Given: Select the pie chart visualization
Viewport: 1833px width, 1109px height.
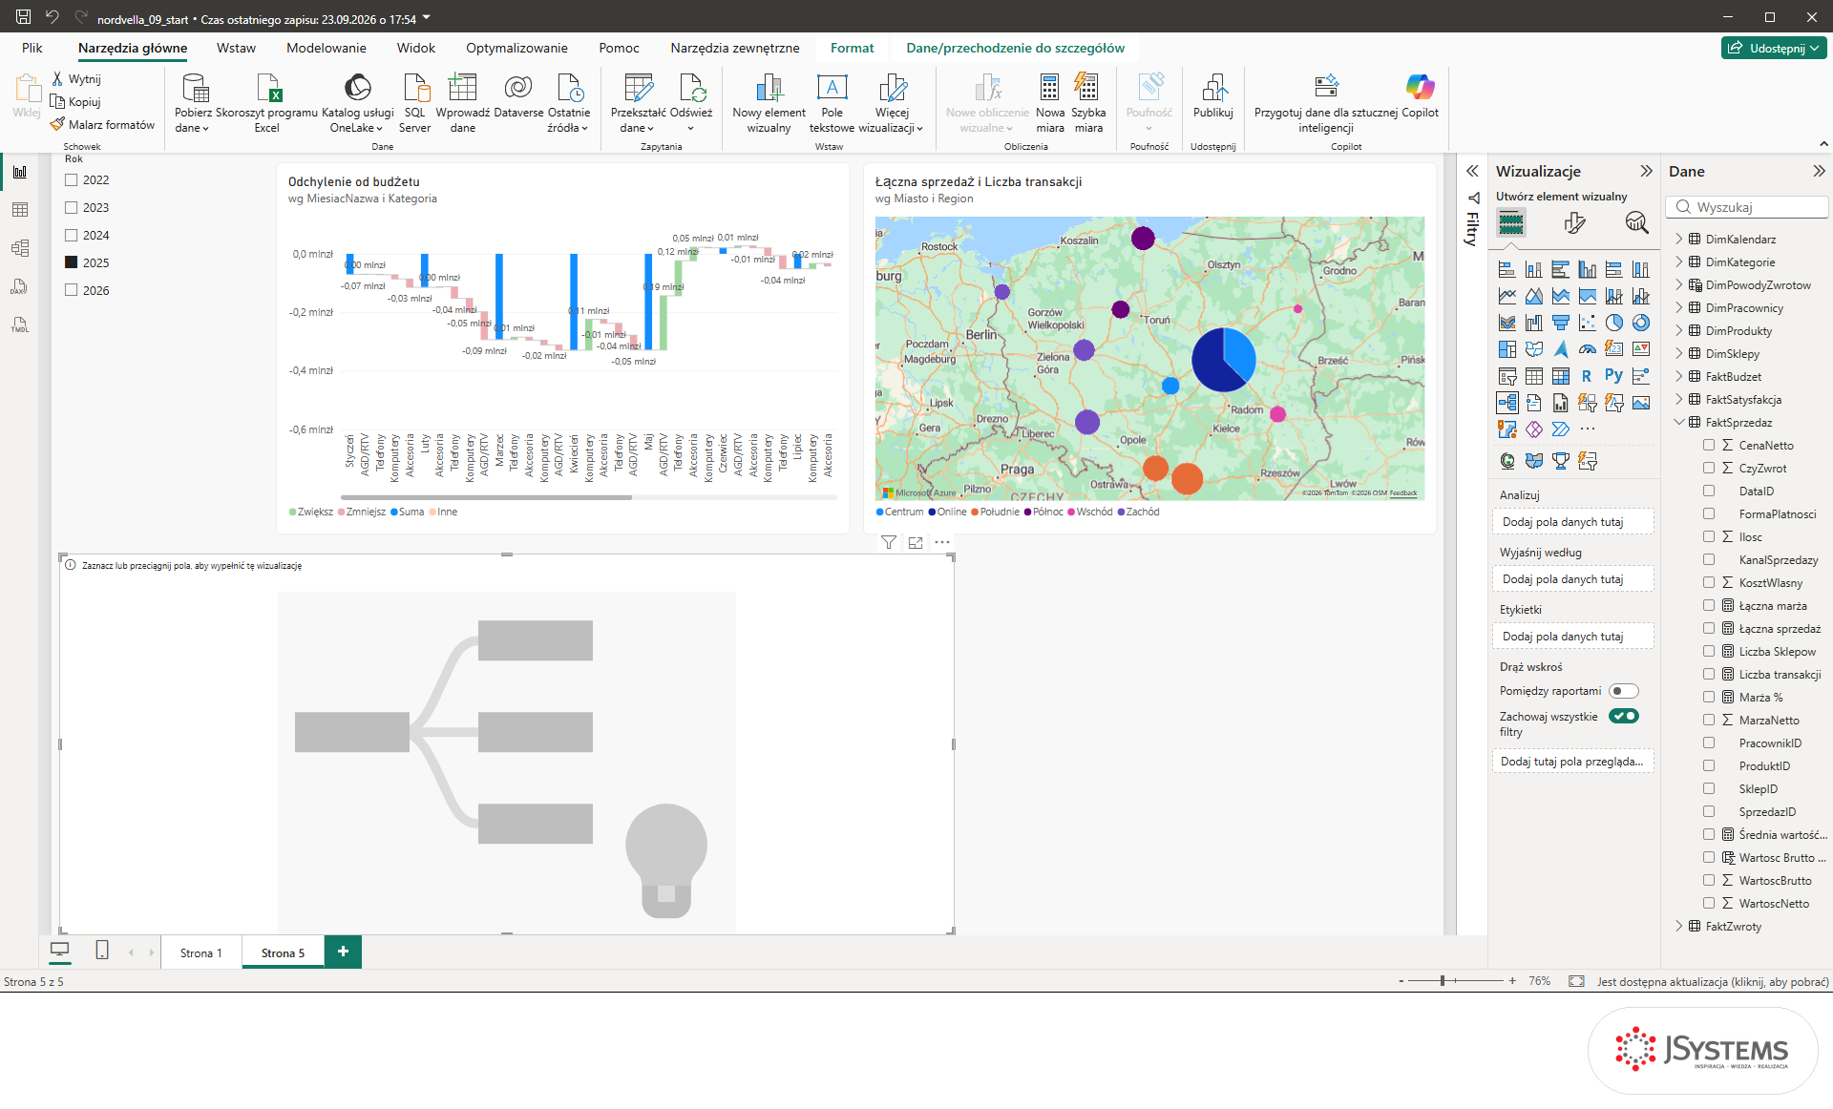Looking at the screenshot, I should (1613, 323).
